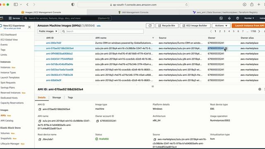
Task: Go to page 2 of results
Action: point(220,31)
